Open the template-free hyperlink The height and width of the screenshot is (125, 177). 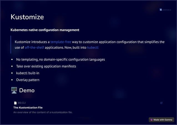click(x=61, y=42)
